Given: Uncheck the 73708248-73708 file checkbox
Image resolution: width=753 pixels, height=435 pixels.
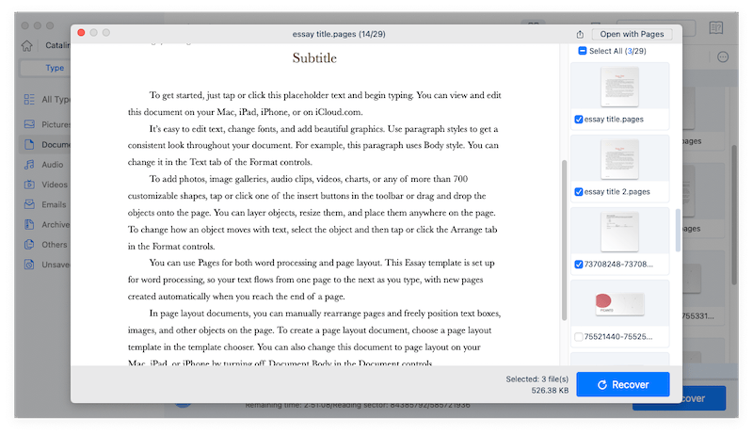Looking at the screenshot, I should (x=579, y=264).
